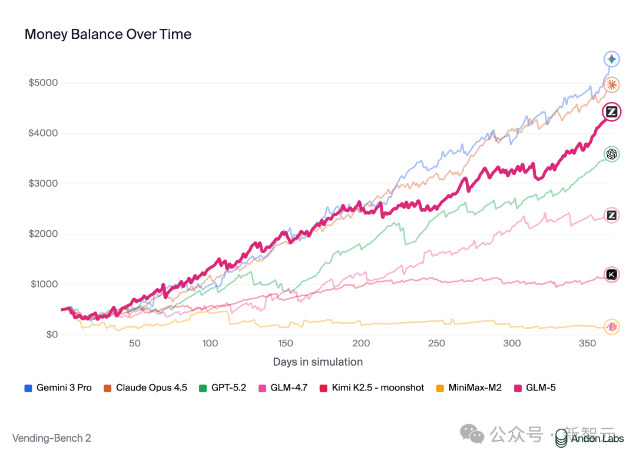Image resolution: width=636 pixels, height=460 pixels.
Task: Toggle Claude Opus 4.5 legend entry
Action: tap(145, 388)
